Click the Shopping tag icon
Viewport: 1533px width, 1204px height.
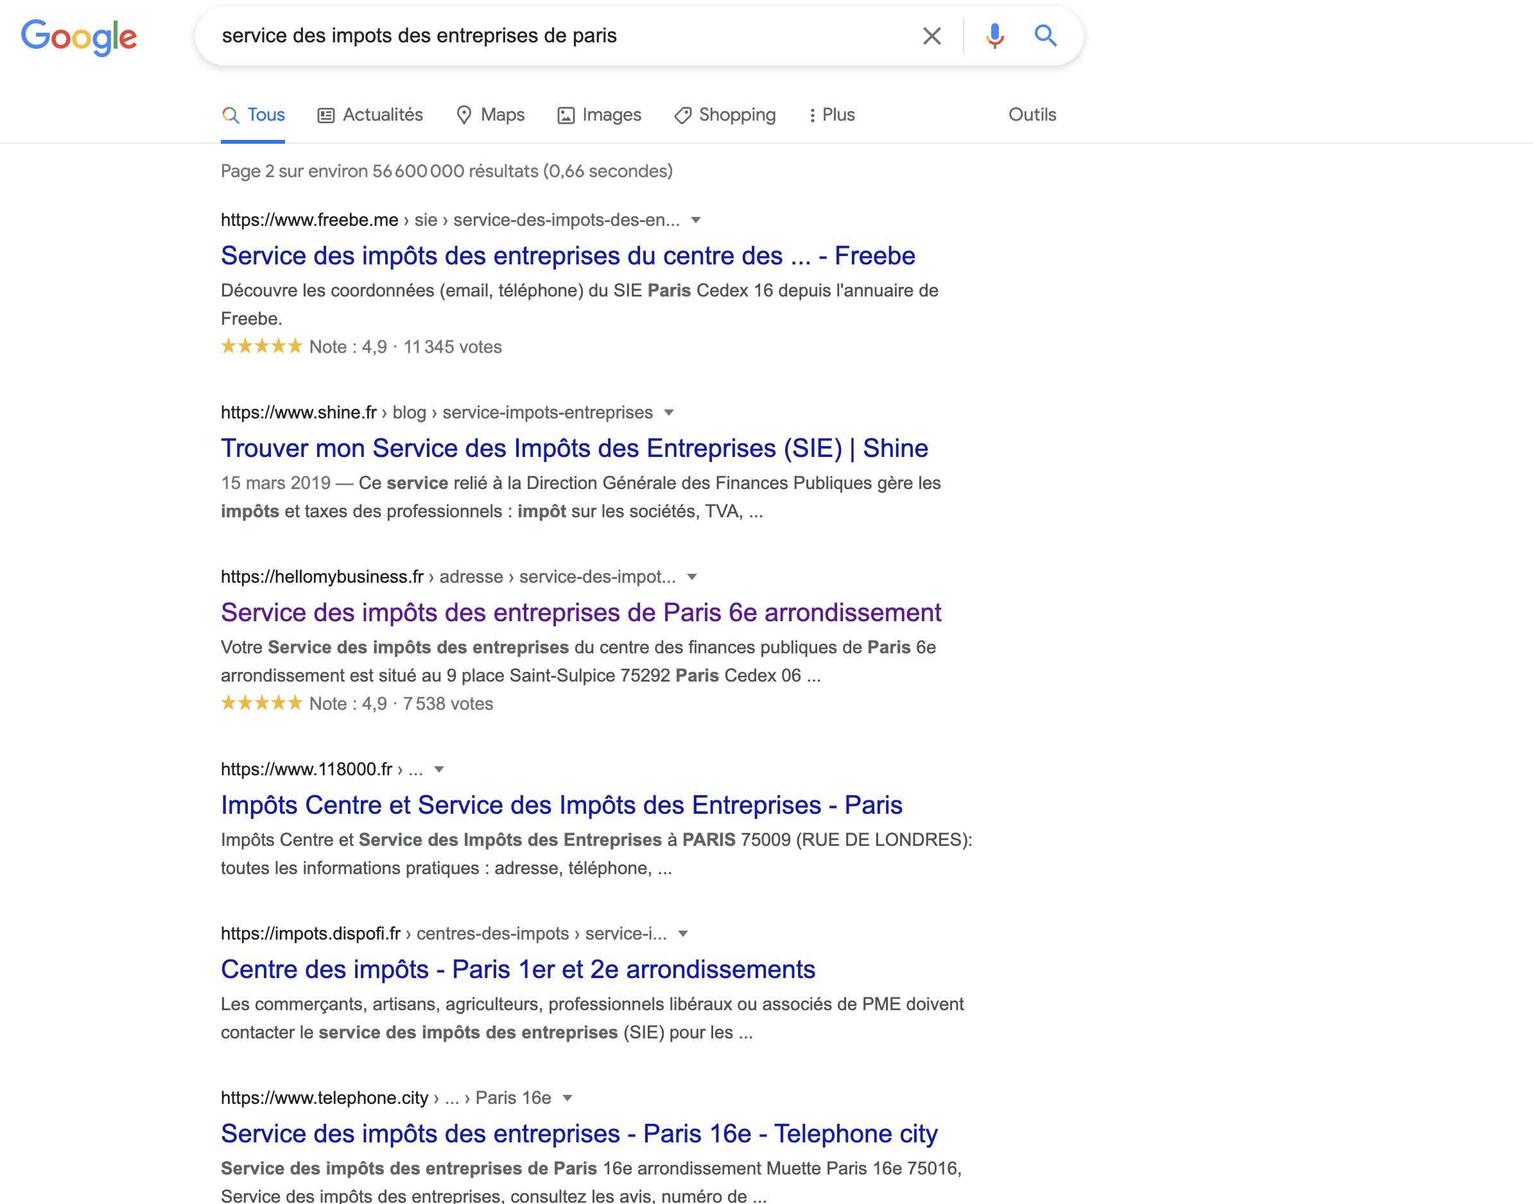coord(682,115)
